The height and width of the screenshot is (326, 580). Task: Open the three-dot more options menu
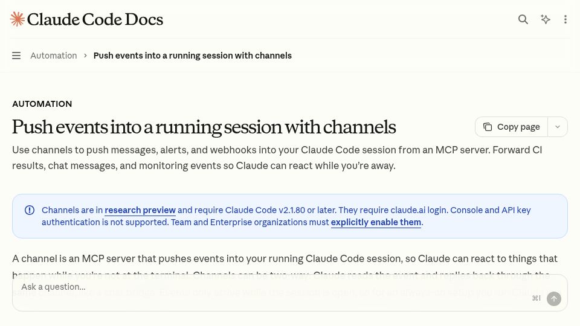click(x=565, y=19)
